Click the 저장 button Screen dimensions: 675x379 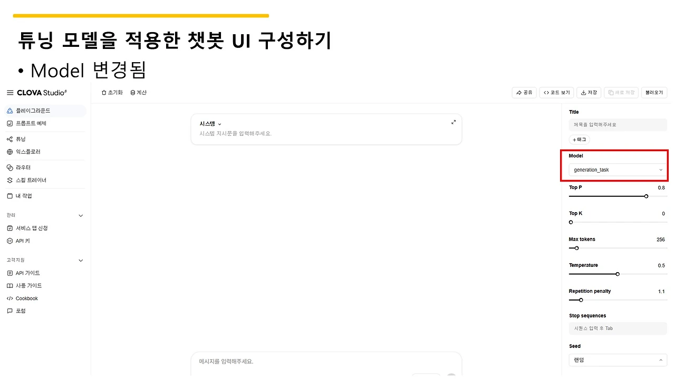click(589, 92)
